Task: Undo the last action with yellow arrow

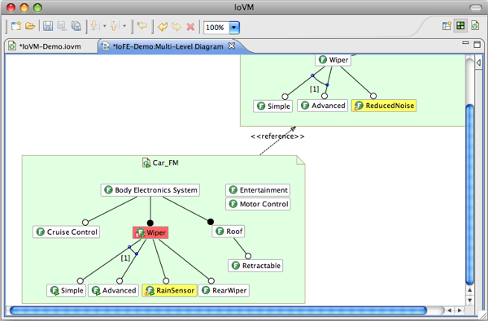Action: point(163,27)
